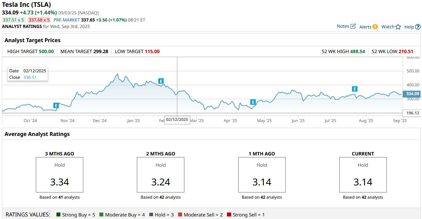422x219 pixels.
Task: Open the Alerts link
Action: 365,27
